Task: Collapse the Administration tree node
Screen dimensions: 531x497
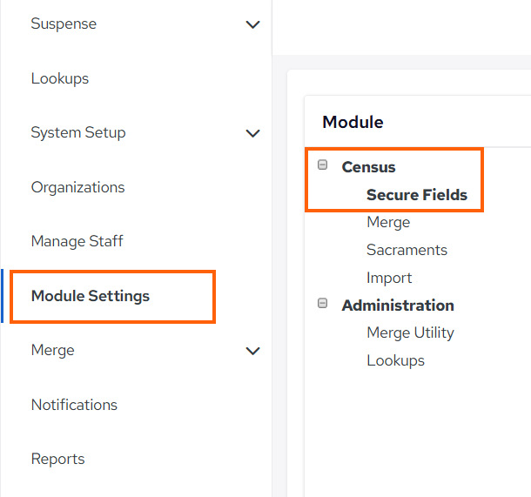Action: tap(322, 303)
